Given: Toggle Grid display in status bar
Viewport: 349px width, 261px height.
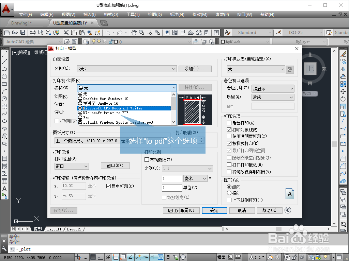Looking at the screenshot, I should click(93, 257).
